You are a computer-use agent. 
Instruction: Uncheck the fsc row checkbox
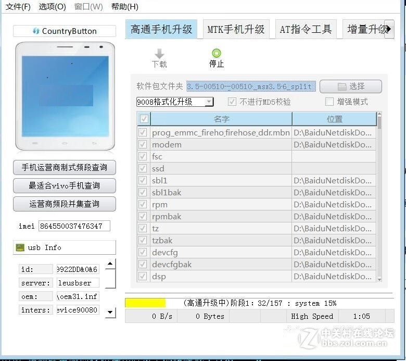click(143, 156)
